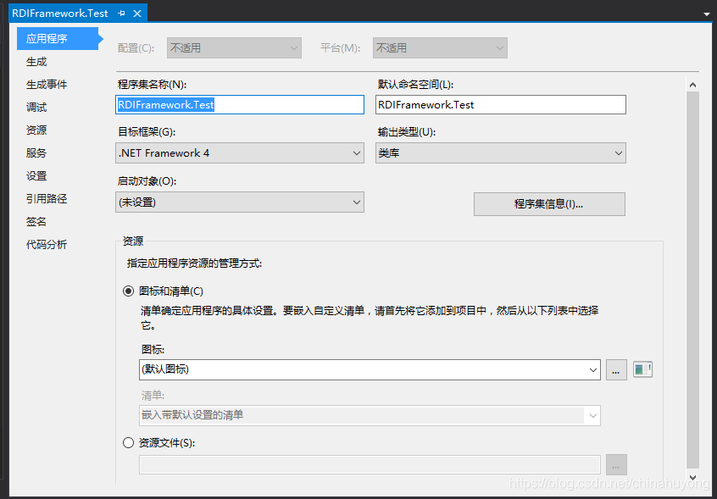Click the icon preview image beside icon browse button
This screenshot has width=717, height=499.
coord(642,369)
